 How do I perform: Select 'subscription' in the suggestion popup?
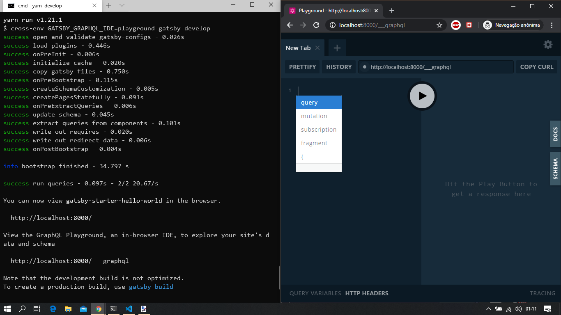[319, 129]
